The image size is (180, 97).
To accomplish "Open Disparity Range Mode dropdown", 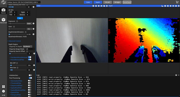I will coord(30,49).
